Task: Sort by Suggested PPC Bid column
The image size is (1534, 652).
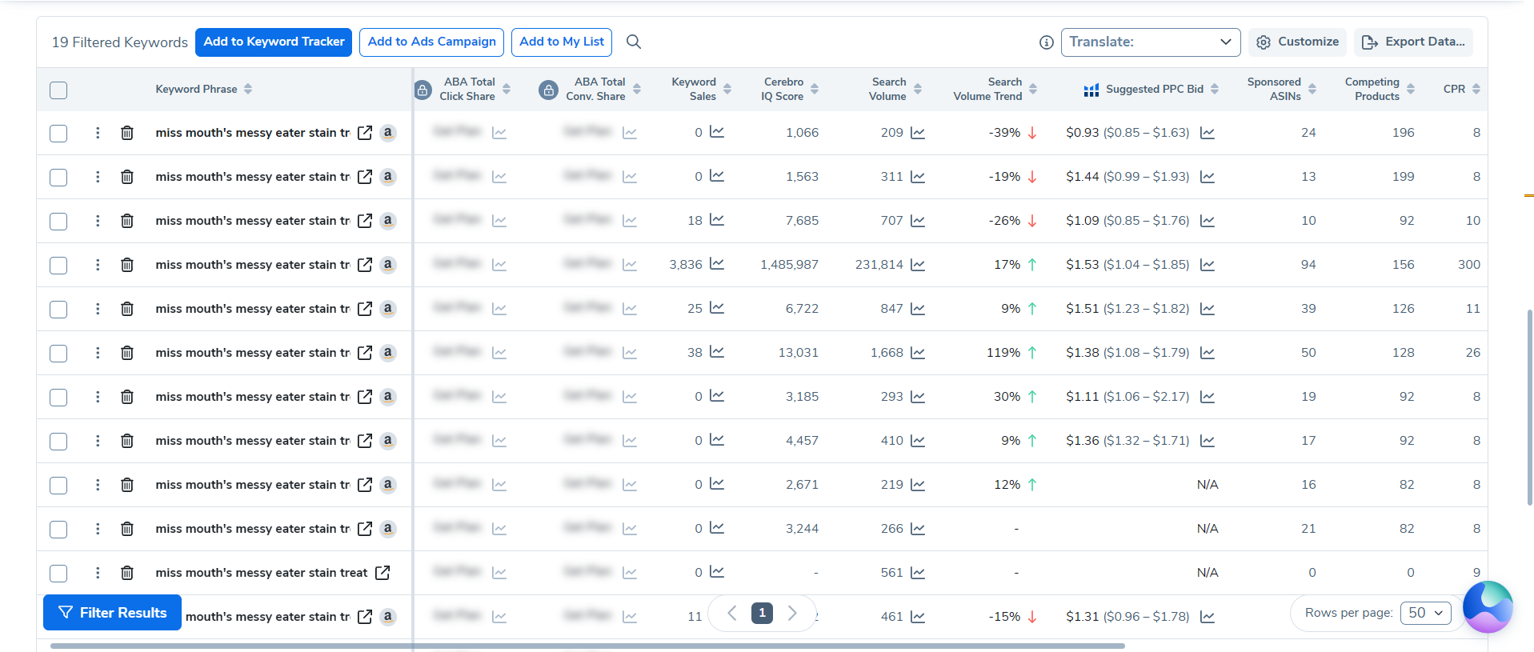Action: 1215,89
